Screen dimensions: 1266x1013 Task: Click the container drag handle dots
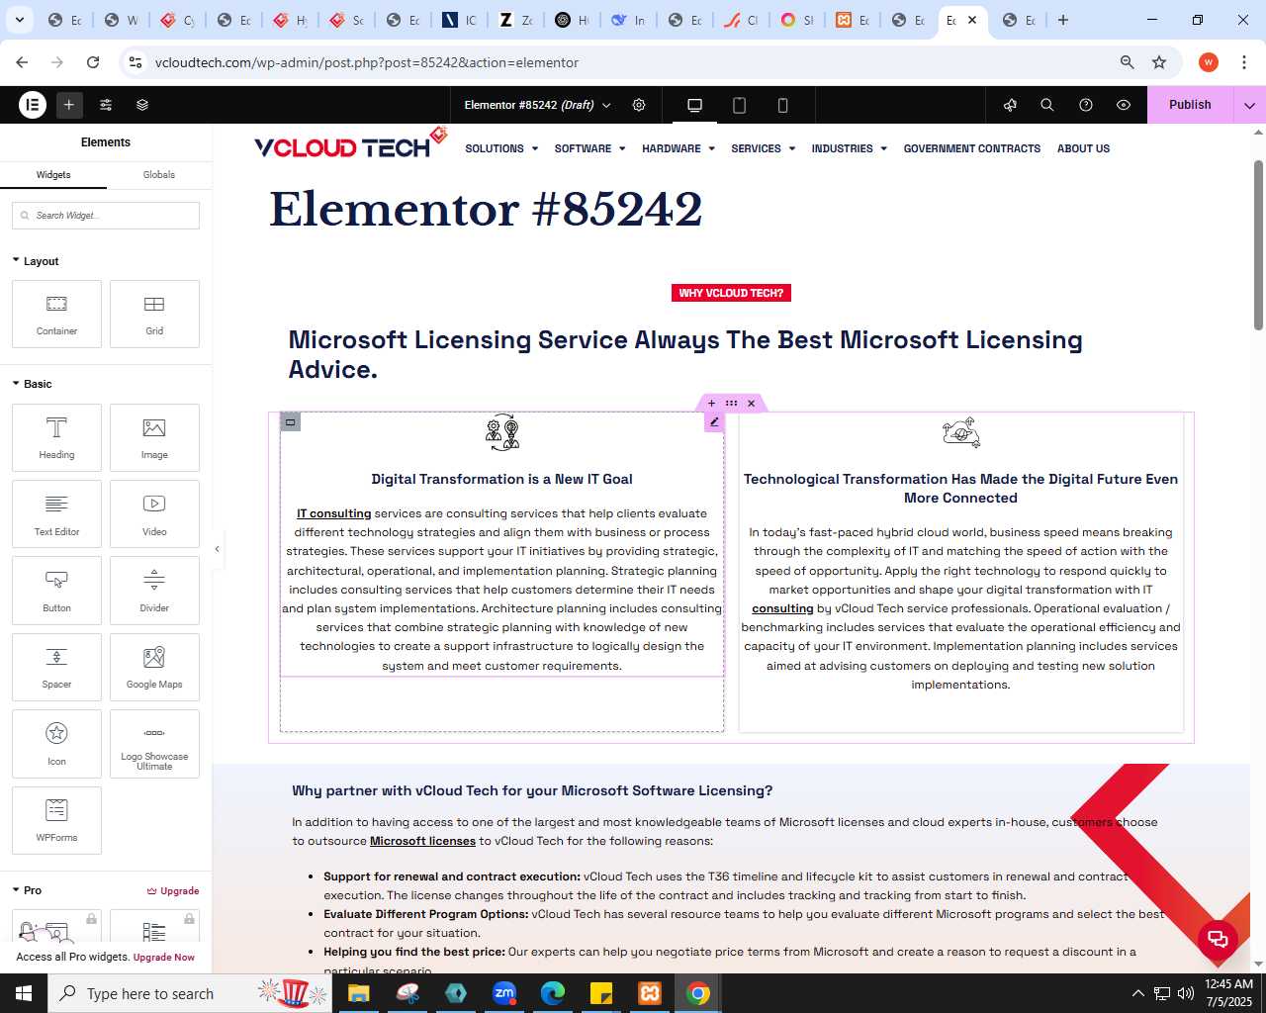coord(731,404)
